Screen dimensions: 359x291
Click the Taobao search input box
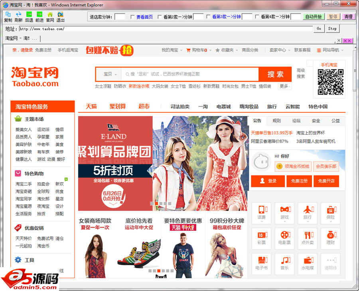point(189,74)
